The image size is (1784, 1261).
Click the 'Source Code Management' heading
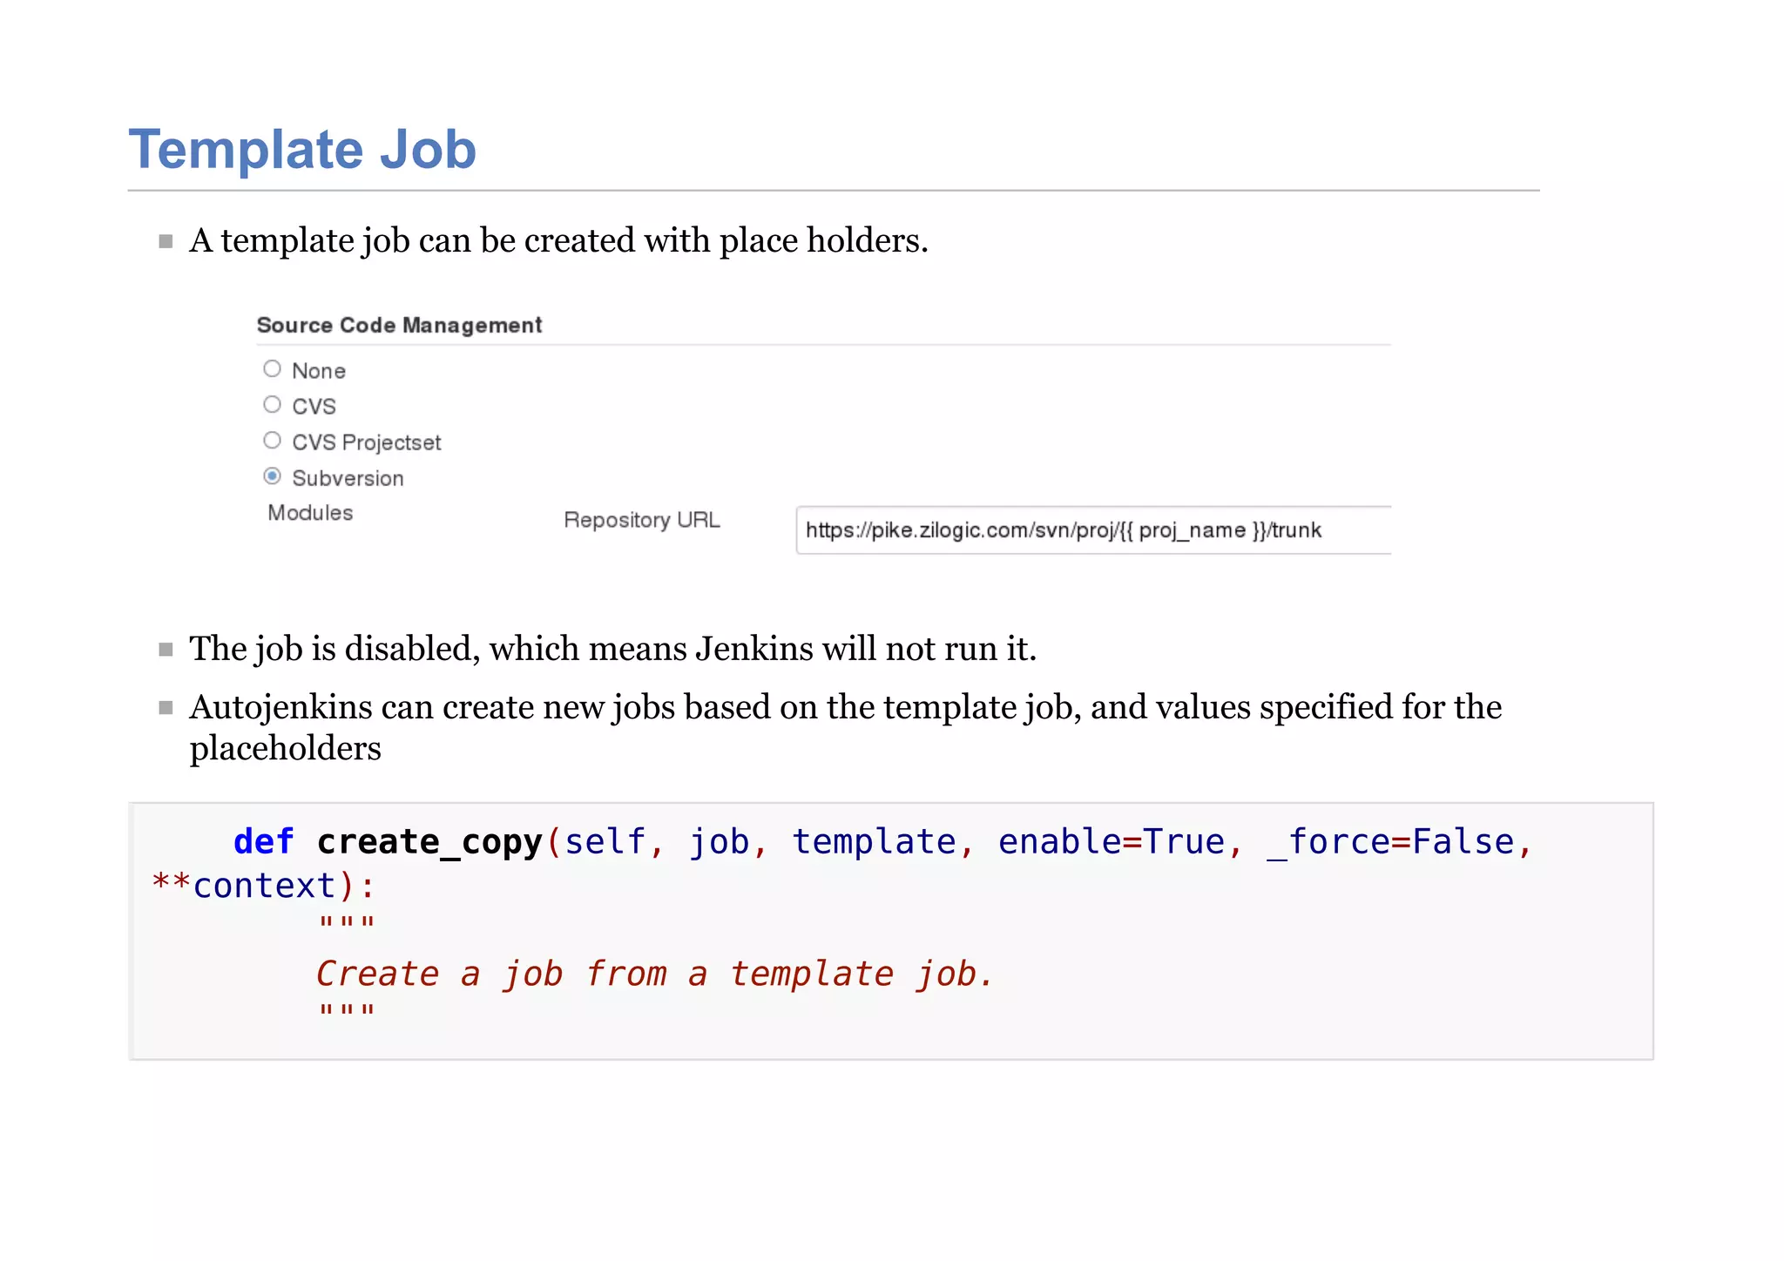399,325
